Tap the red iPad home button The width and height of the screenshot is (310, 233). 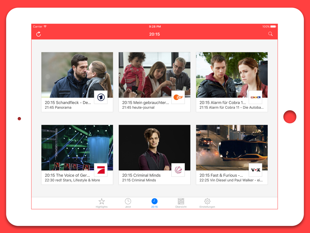[x=290, y=117]
